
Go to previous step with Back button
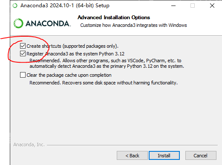click(x=132, y=156)
